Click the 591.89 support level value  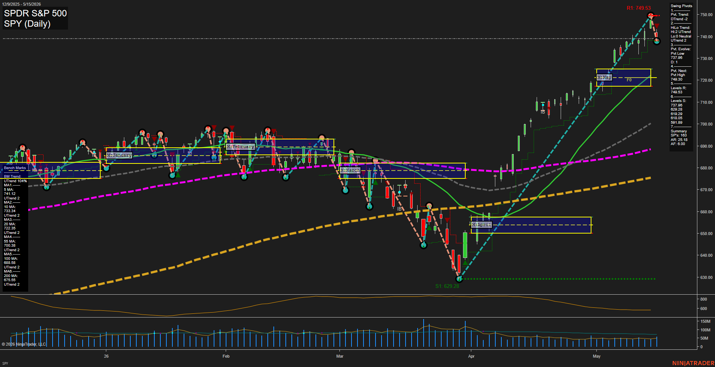pos(677,123)
